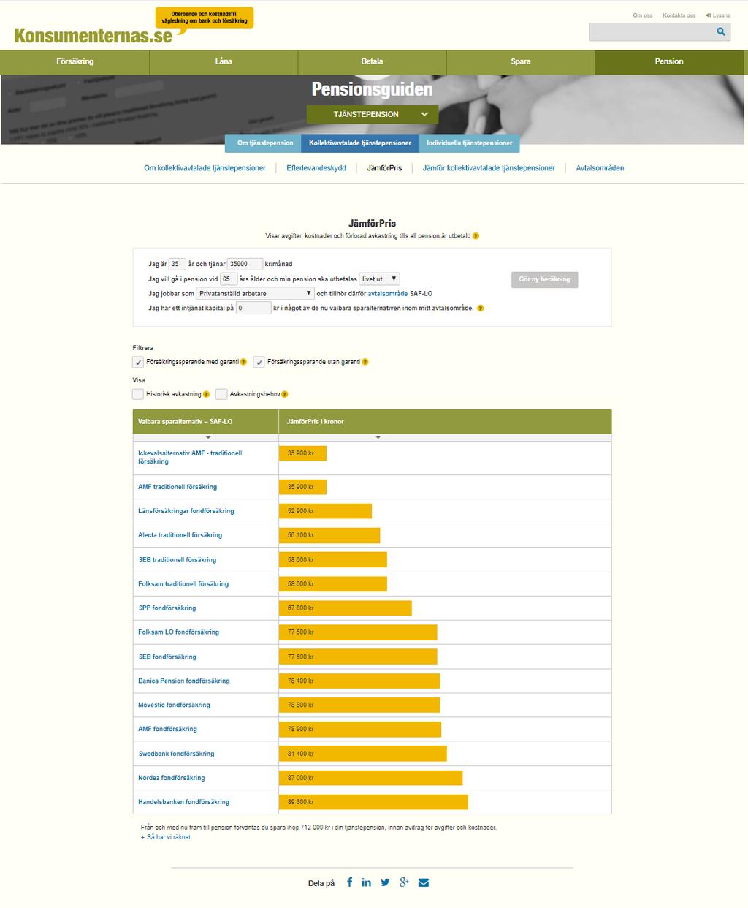This screenshot has width=748, height=908.
Task: Open SEB traditionell försäkring link
Action: coord(178,560)
